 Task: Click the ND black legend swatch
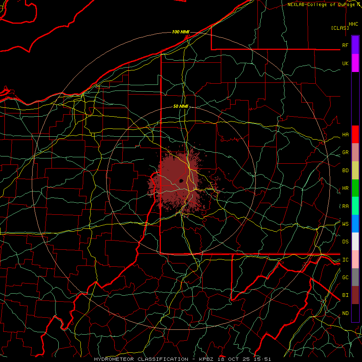click(355, 313)
